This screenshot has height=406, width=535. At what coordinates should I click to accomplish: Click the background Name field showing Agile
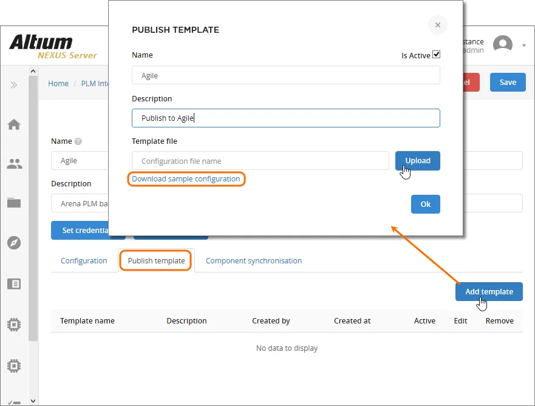(80, 161)
